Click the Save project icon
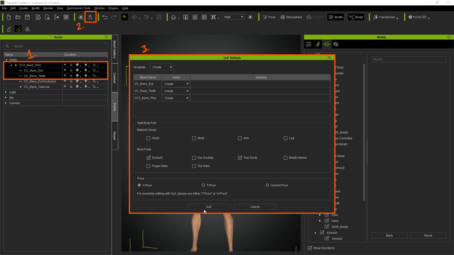This screenshot has height=255, width=454. [27, 17]
